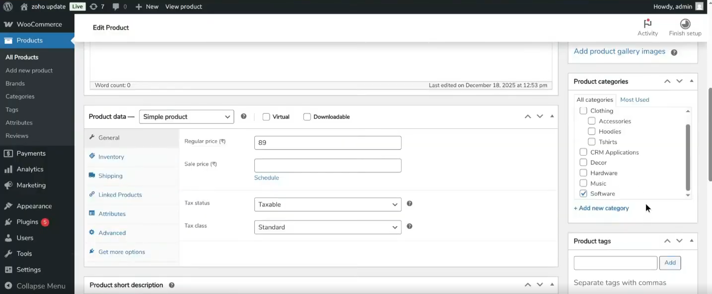Tick the Downloadable checkbox
The image size is (712, 294).
(307, 117)
